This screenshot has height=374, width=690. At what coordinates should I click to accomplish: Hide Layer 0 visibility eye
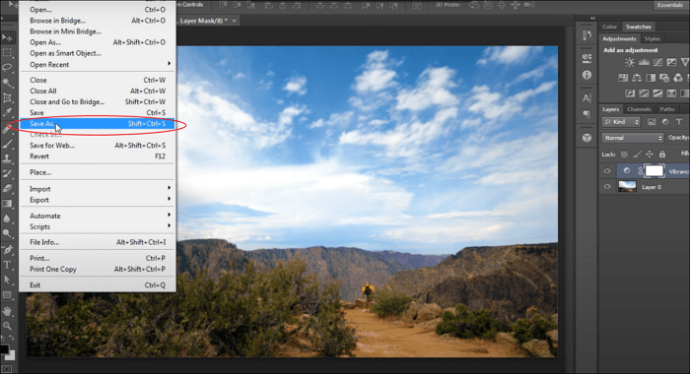(607, 186)
